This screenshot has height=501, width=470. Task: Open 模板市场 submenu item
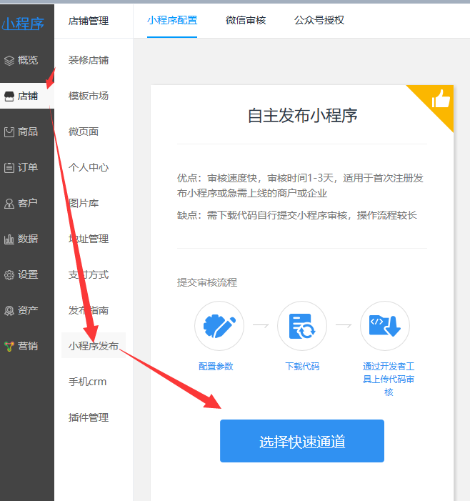89,96
